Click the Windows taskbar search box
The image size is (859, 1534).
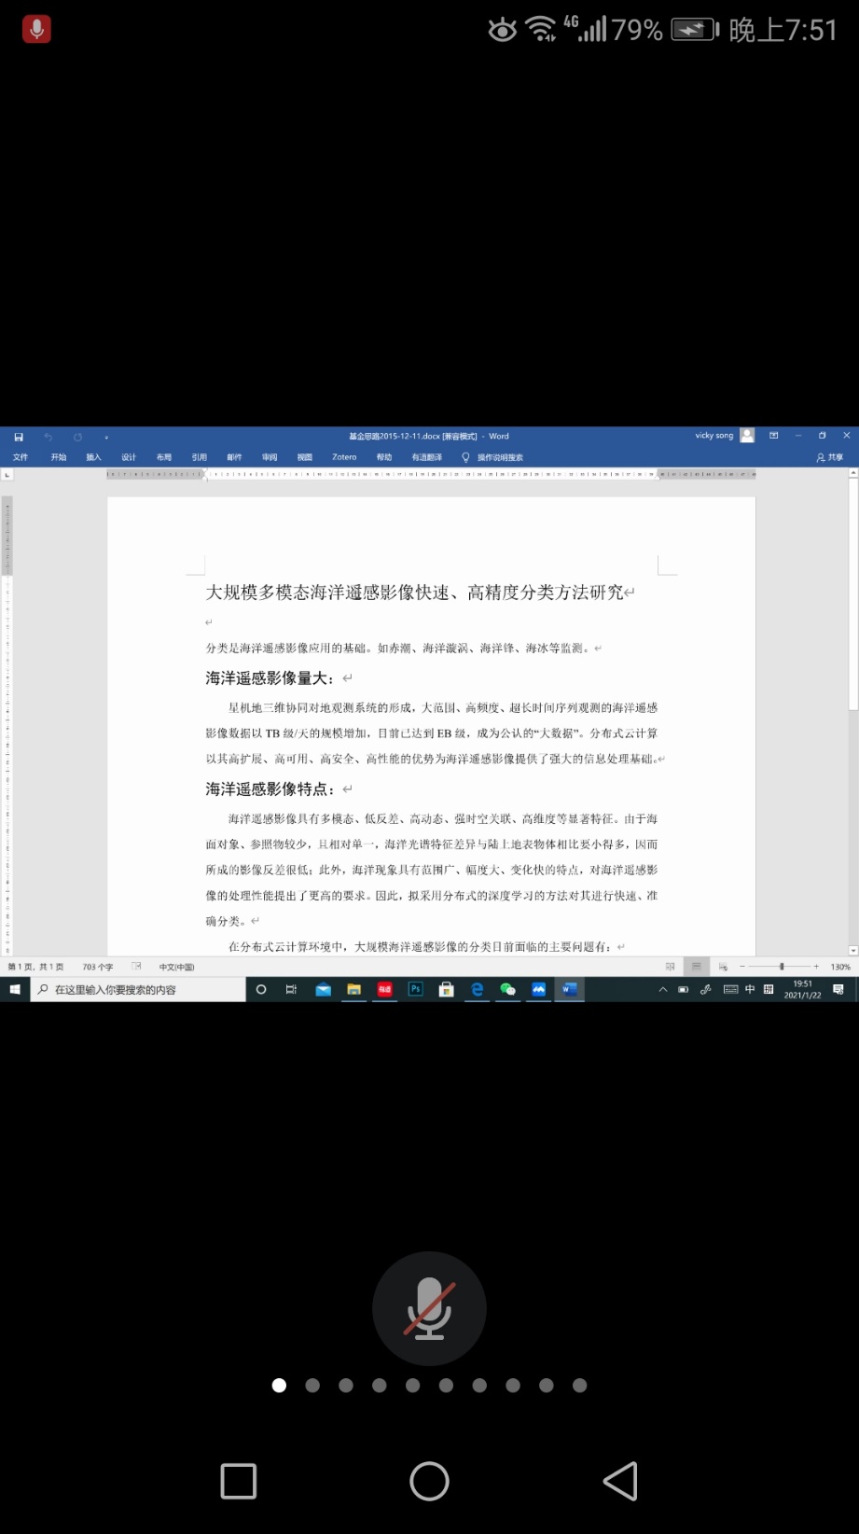point(140,989)
